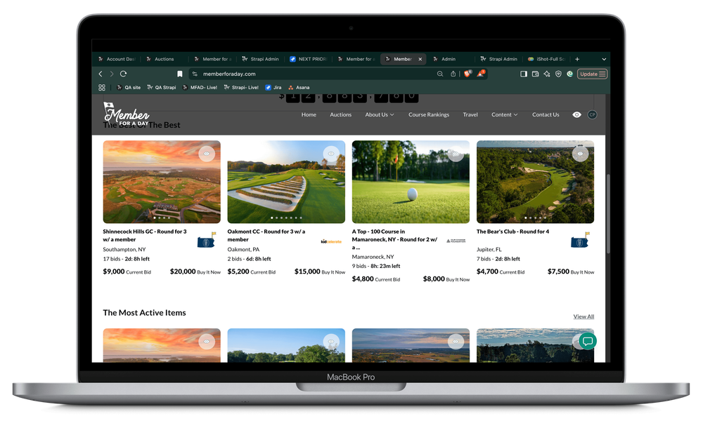The height and width of the screenshot is (421, 703).
Task: Open A Top - 100 Course in Mamaroneck title
Action: 394,239
